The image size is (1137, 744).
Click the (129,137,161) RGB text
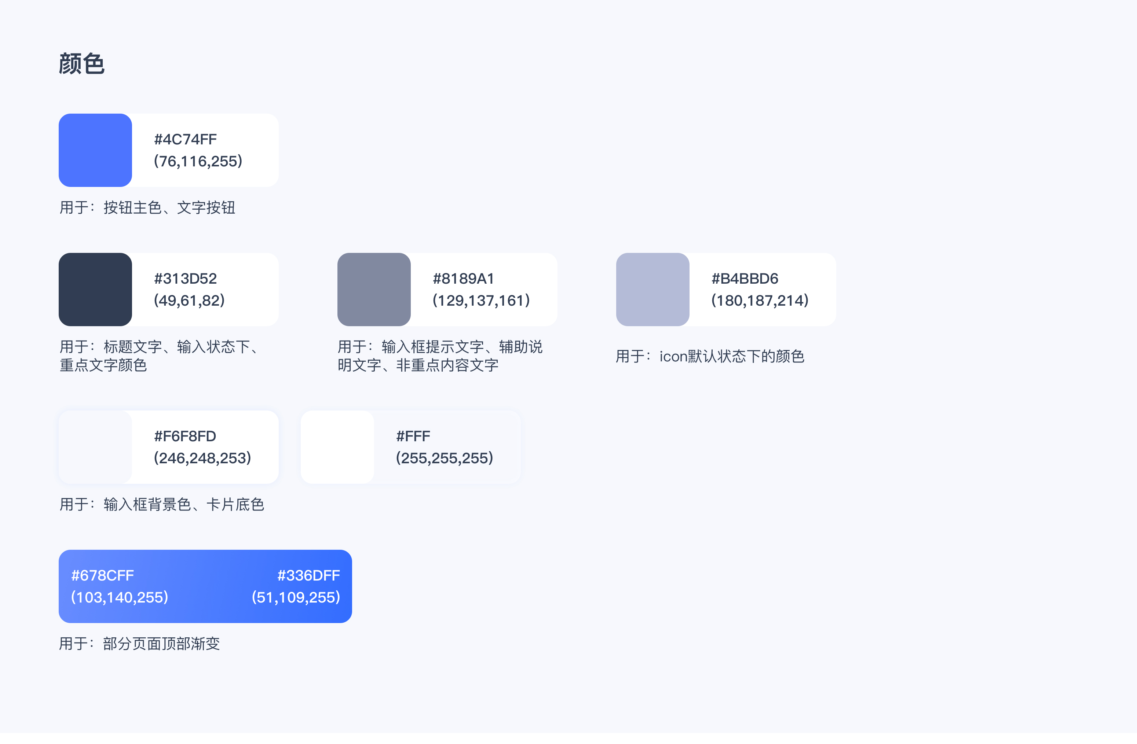click(x=480, y=301)
